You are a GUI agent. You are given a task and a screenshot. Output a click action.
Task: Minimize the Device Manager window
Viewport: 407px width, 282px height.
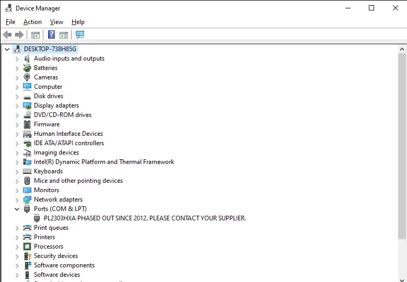(348, 8)
